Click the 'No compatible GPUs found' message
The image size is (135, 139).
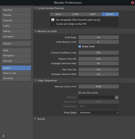[78, 20]
